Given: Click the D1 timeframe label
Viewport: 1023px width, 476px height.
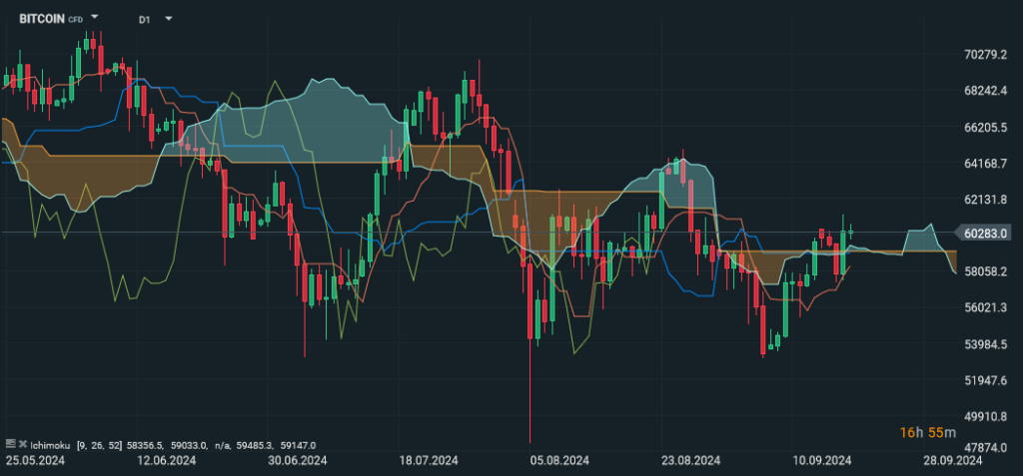Looking at the screenshot, I should (145, 18).
